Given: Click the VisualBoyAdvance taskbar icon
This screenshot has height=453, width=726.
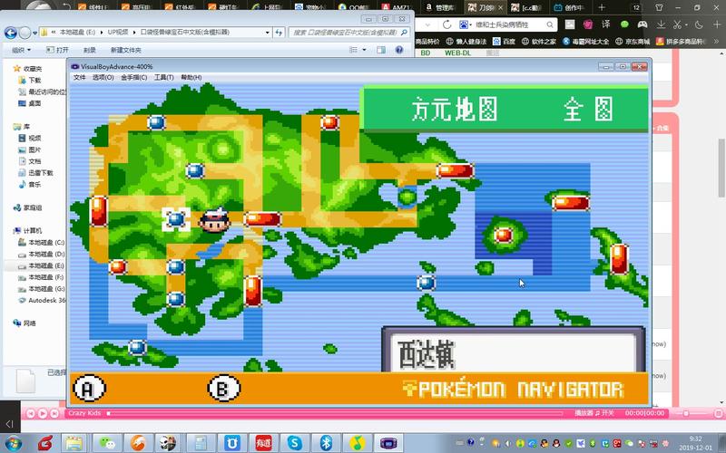Looking at the screenshot, I should [388, 443].
